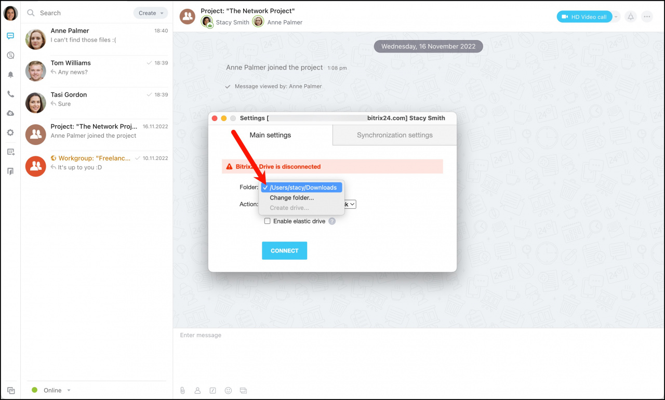Viewport: 665px width, 400px height.
Task: Click the search magnifier icon
Action: [31, 13]
